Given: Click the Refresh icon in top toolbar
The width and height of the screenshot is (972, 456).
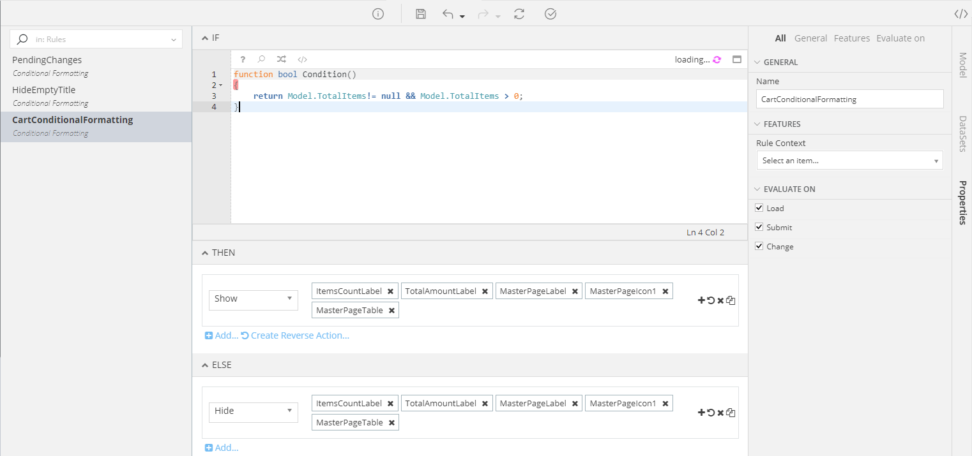Looking at the screenshot, I should click(x=519, y=14).
